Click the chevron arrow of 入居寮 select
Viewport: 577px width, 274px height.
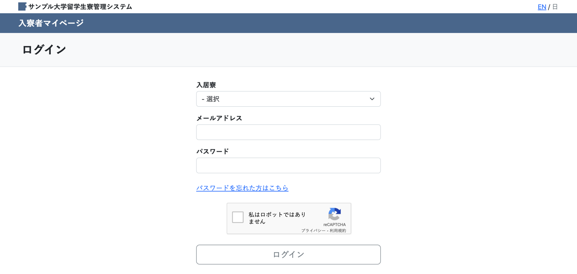click(372, 99)
